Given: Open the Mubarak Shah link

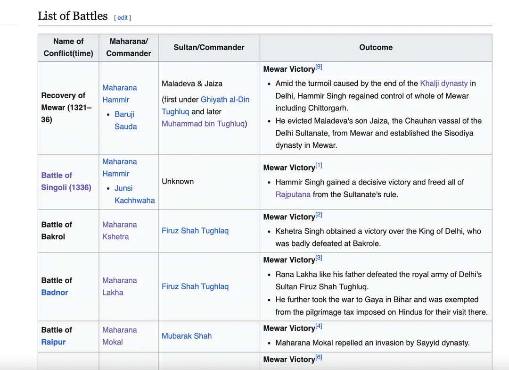Looking at the screenshot, I should (x=186, y=336).
